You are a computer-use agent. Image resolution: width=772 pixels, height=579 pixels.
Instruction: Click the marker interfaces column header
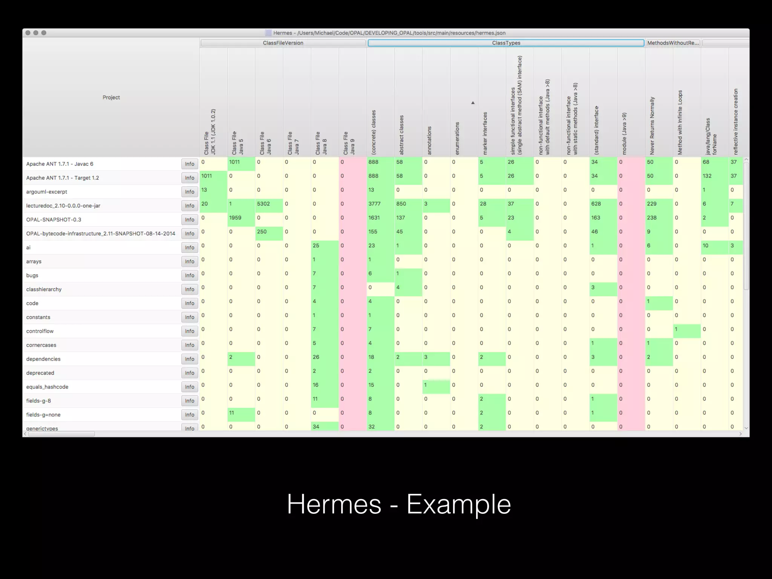tap(492, 102)
